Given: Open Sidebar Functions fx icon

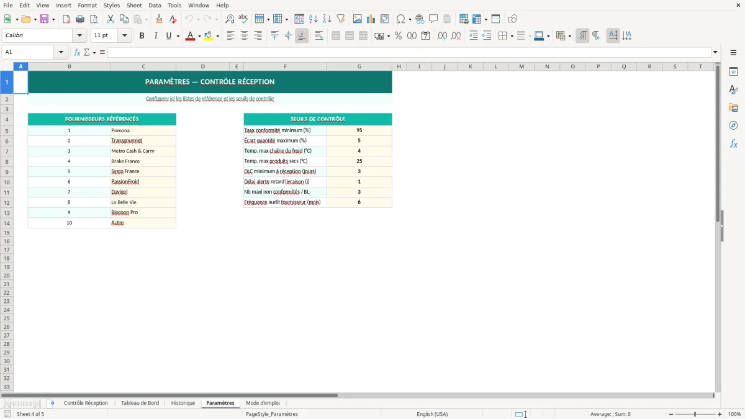Looking at the screenshot, I should (733, 144).
